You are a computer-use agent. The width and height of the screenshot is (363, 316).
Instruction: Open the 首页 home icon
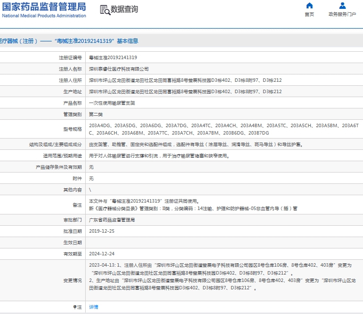tap(309, 5)
